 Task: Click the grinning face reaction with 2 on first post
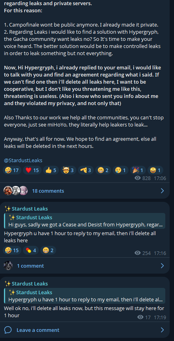[x=103, y=170]
